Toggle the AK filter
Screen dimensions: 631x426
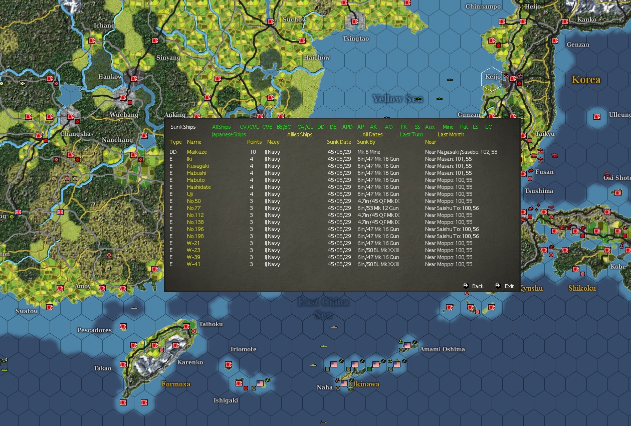pyautogui.click(x=373, y=127)
